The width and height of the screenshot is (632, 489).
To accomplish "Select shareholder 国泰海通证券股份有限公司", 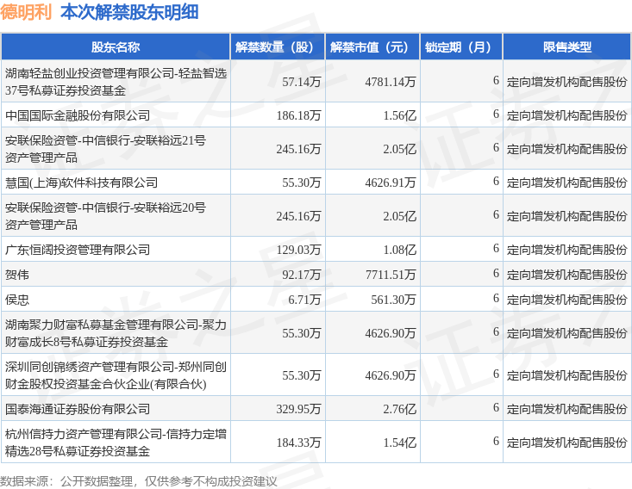I will 78,409.
